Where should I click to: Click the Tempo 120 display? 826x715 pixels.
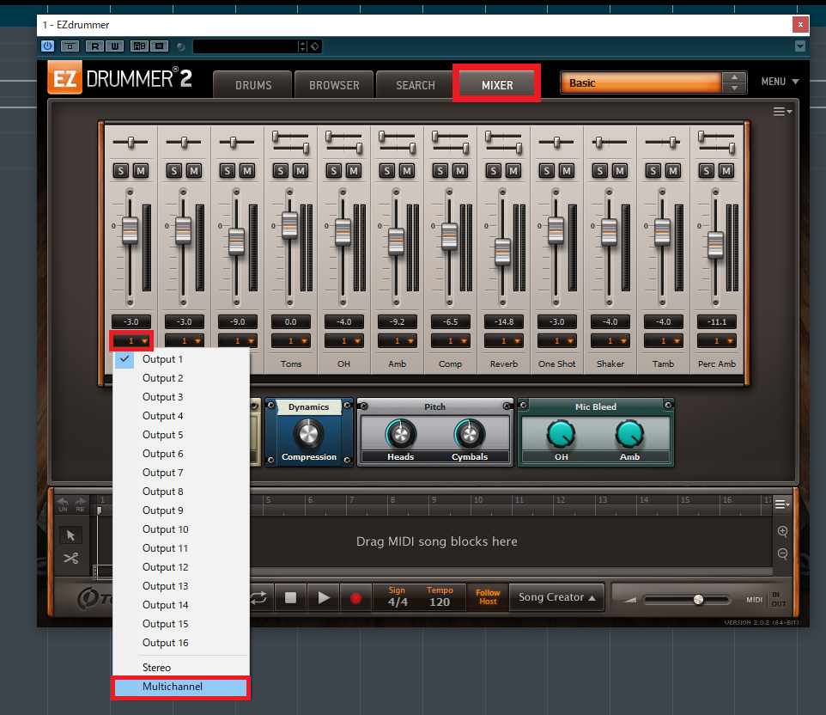point(440,597)
